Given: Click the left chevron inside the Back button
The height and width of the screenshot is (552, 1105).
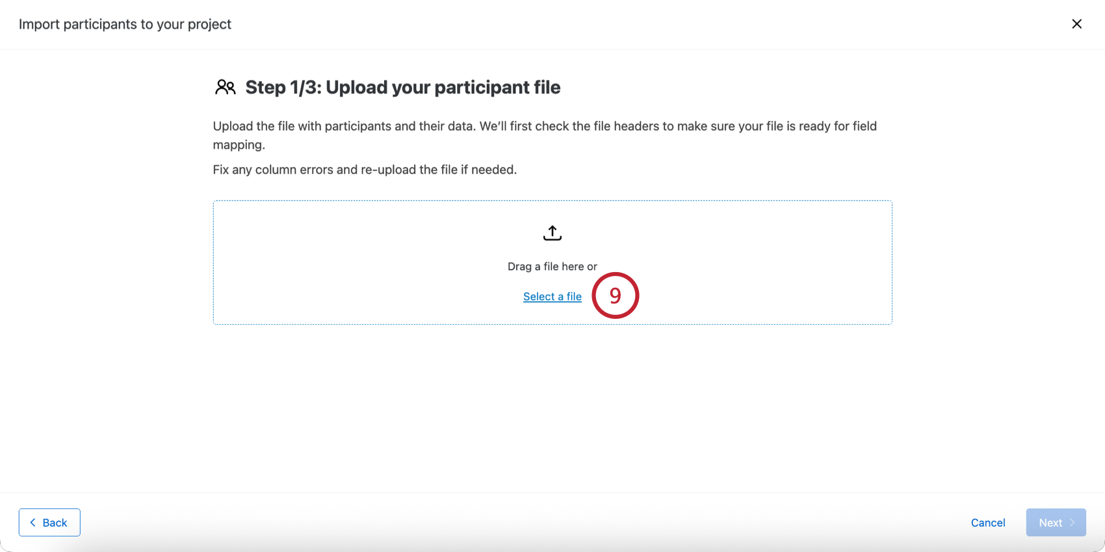Looking at the screenshot, I should [x=33, y=522].
